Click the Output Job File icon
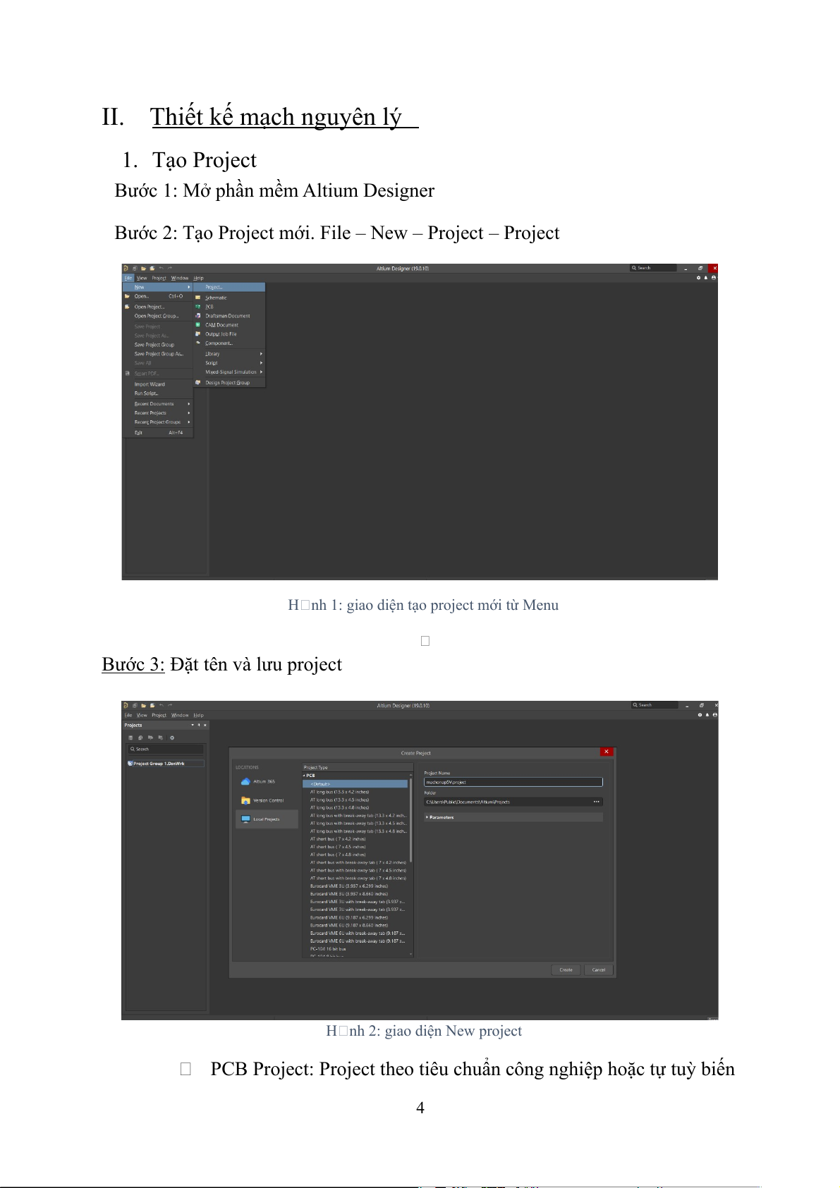Viewport: 840px width, 1188px height. click(x=198, y=334)
